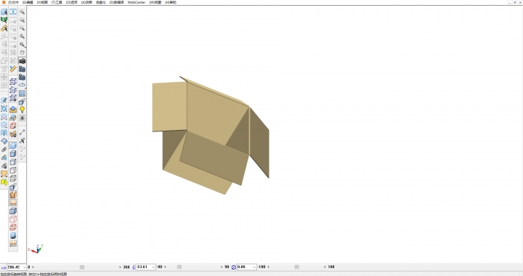The width and height of the screenshot is (523, 276).
Task: Click the left arrow beside -100
Action: click(x=268, y=267)
